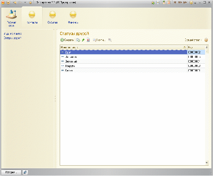Click the greyed-out cancel search icon
Viewport: 213px width, 176px height.
pos(110,40)
